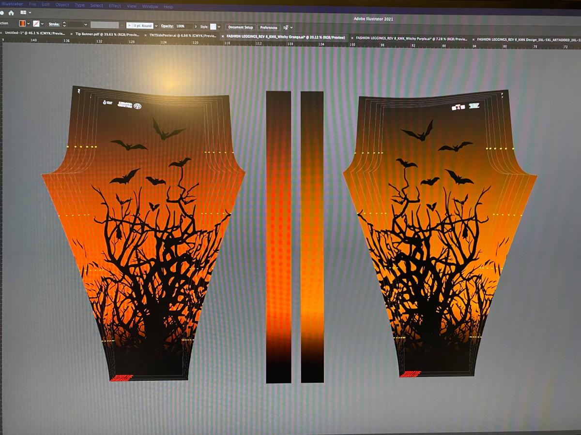Image resolution: width=581 pixels, height=435 pixels.
Task: Close the TNTSidePoster.ai tab
Action: pos(144,36)
